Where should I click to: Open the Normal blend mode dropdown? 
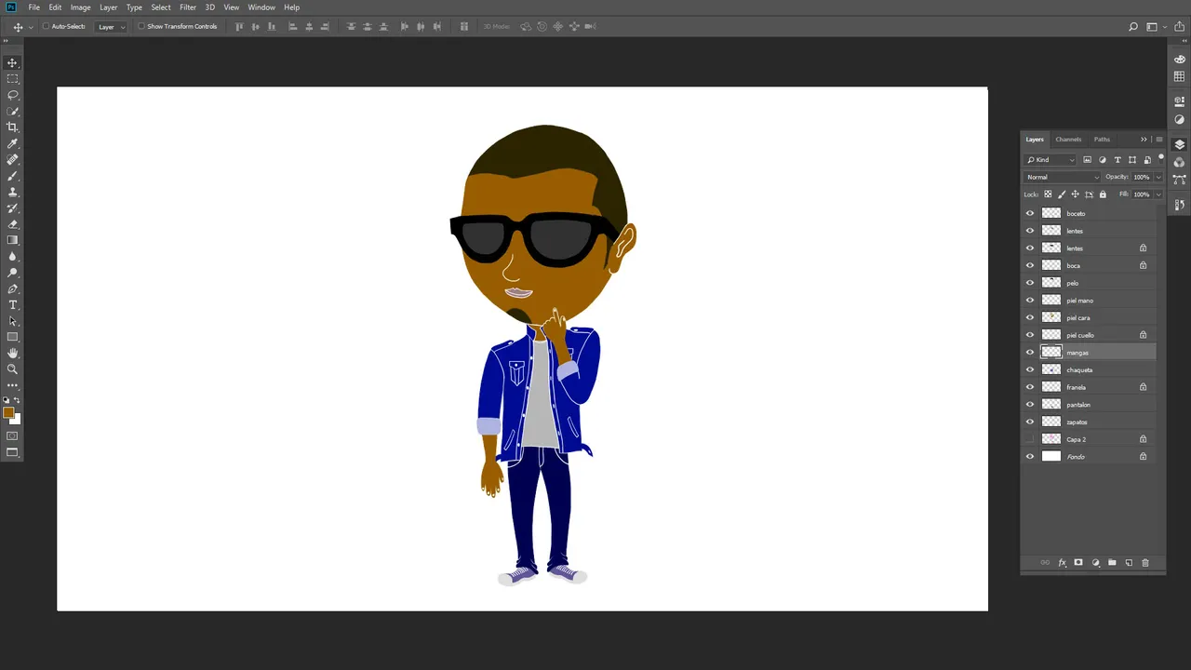click(x=1062, y=177)
